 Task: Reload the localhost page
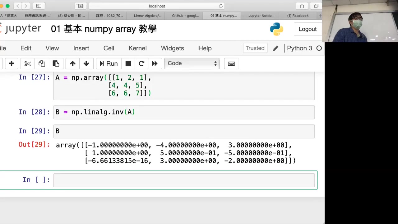pos(221,6)
